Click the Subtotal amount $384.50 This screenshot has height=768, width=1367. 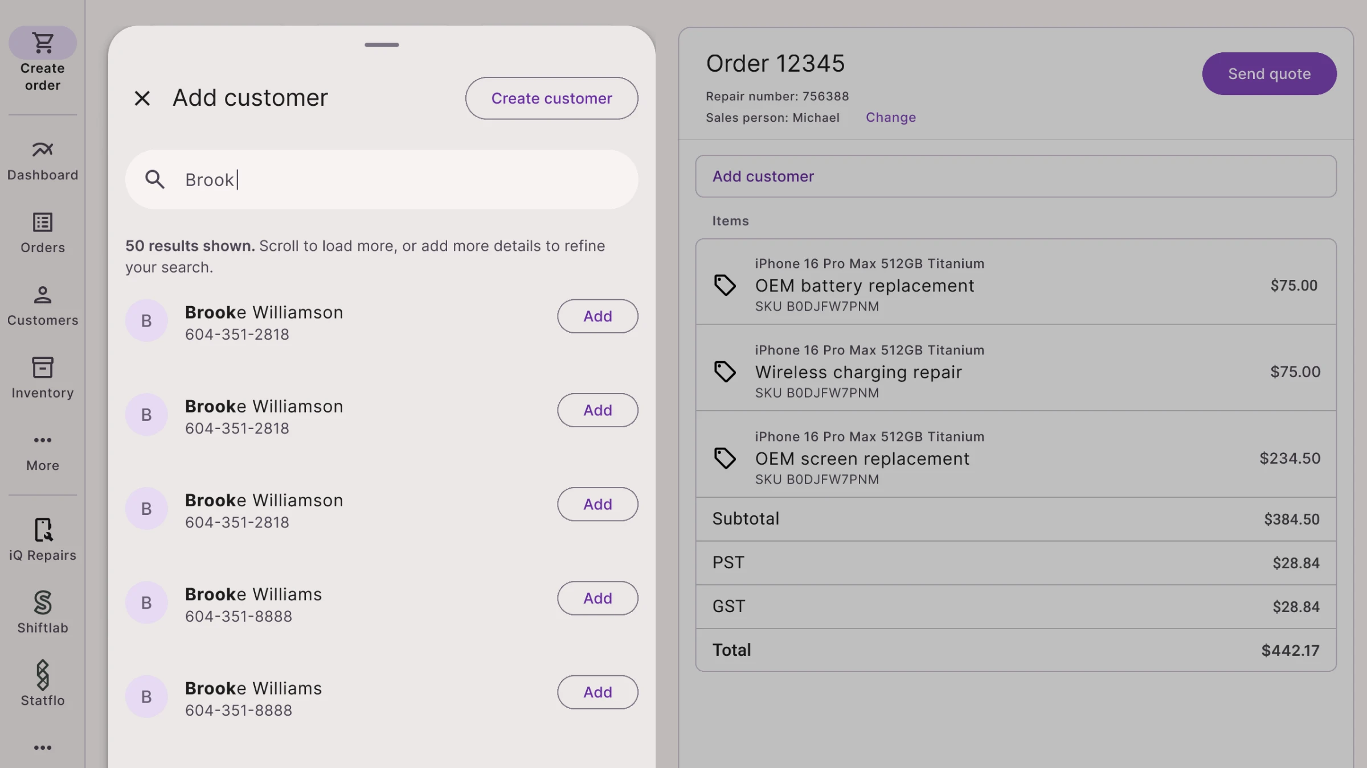[x=1292, y=519]
